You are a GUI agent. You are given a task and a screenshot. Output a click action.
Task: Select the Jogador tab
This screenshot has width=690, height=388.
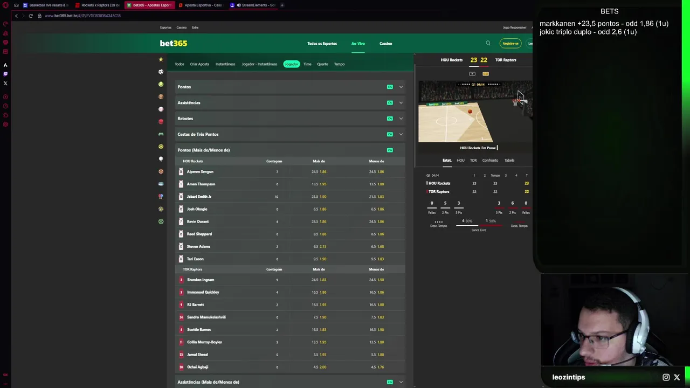(x=292, y=64)
